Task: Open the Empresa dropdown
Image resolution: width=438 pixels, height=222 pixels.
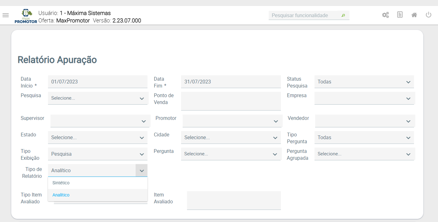Action: coord(365,98)
